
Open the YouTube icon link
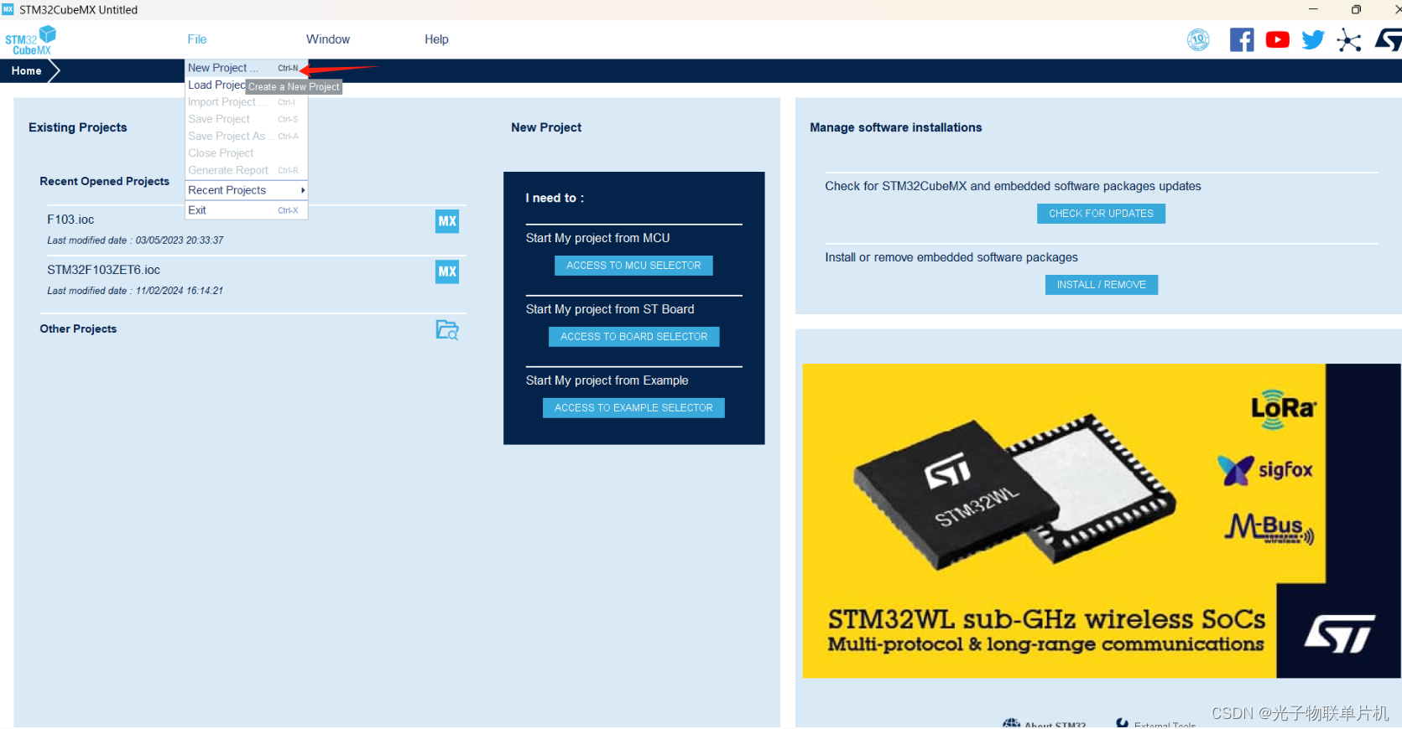point(1278,39)
